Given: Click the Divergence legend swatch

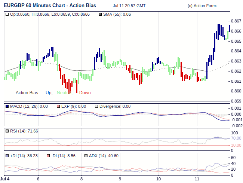Looking at the screenshot, I should [x=96, y=106].
